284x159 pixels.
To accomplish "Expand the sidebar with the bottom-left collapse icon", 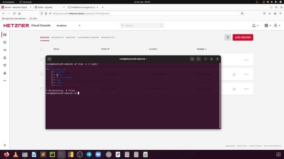I will [x=5, y=145].
